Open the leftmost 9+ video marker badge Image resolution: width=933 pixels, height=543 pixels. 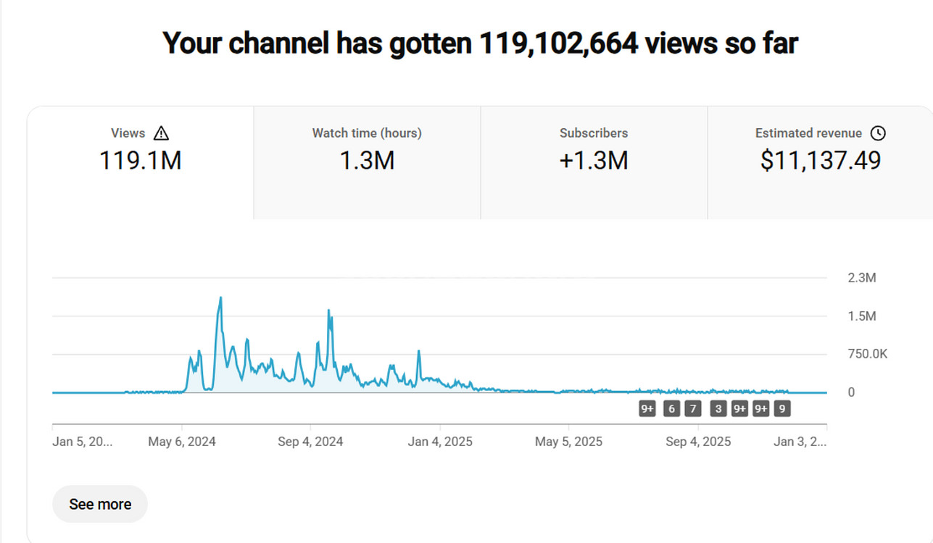click(x=647, y=409)
